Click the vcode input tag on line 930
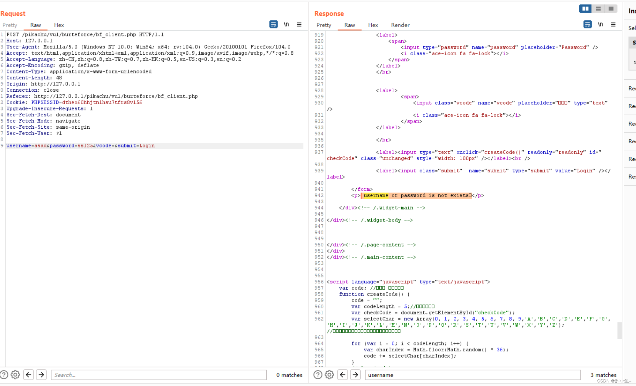636x386 pixels. pos(510,103)
